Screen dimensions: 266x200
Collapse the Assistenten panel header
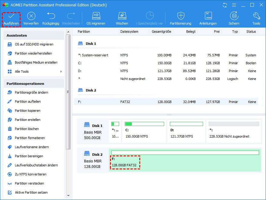tap(34, 35)
